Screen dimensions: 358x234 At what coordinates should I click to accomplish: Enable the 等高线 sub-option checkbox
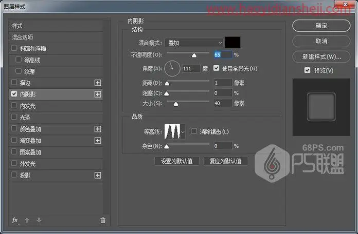(x=19, y=60)
